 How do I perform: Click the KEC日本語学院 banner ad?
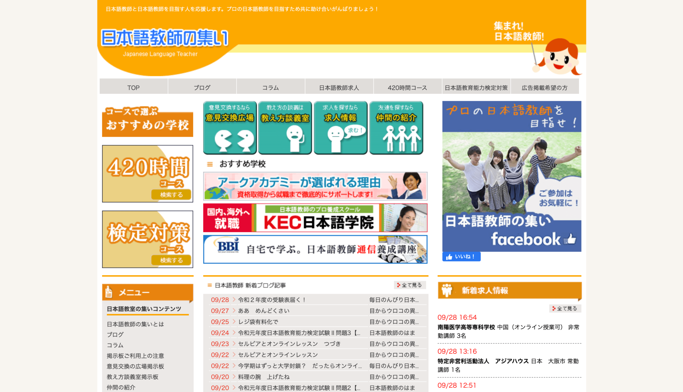click(x=315, y=218)
